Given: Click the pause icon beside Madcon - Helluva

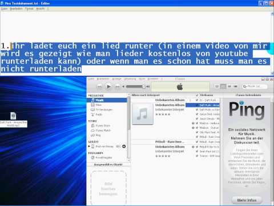Looking at the screenshot, I should [193, 123].
